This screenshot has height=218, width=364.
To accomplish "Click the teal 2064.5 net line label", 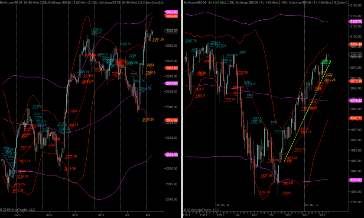I will (x=97, y=29).
